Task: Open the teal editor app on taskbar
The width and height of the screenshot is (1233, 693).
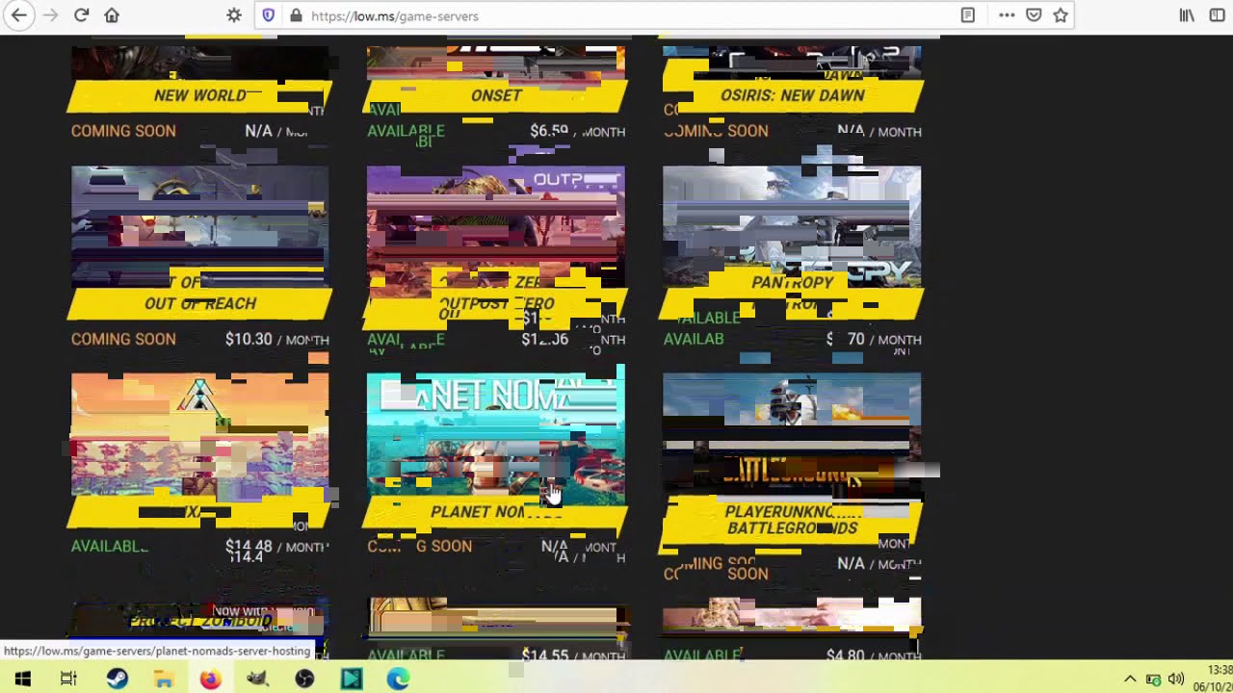Action: click(352, 679)
